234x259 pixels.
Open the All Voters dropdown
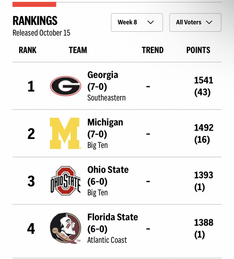tap(195, 22)
